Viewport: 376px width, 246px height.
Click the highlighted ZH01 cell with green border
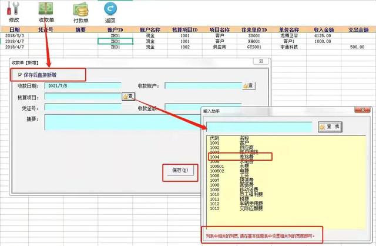[115, 41]
